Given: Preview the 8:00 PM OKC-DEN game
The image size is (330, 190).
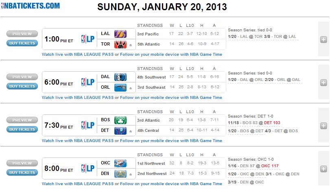Looking at the screenshot, I should point(22,163).
